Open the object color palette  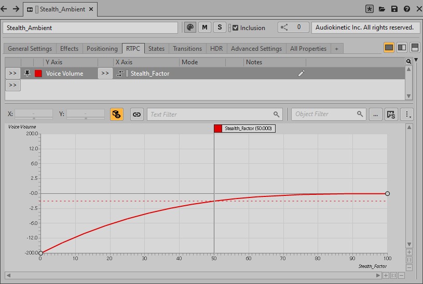point(190,27)
